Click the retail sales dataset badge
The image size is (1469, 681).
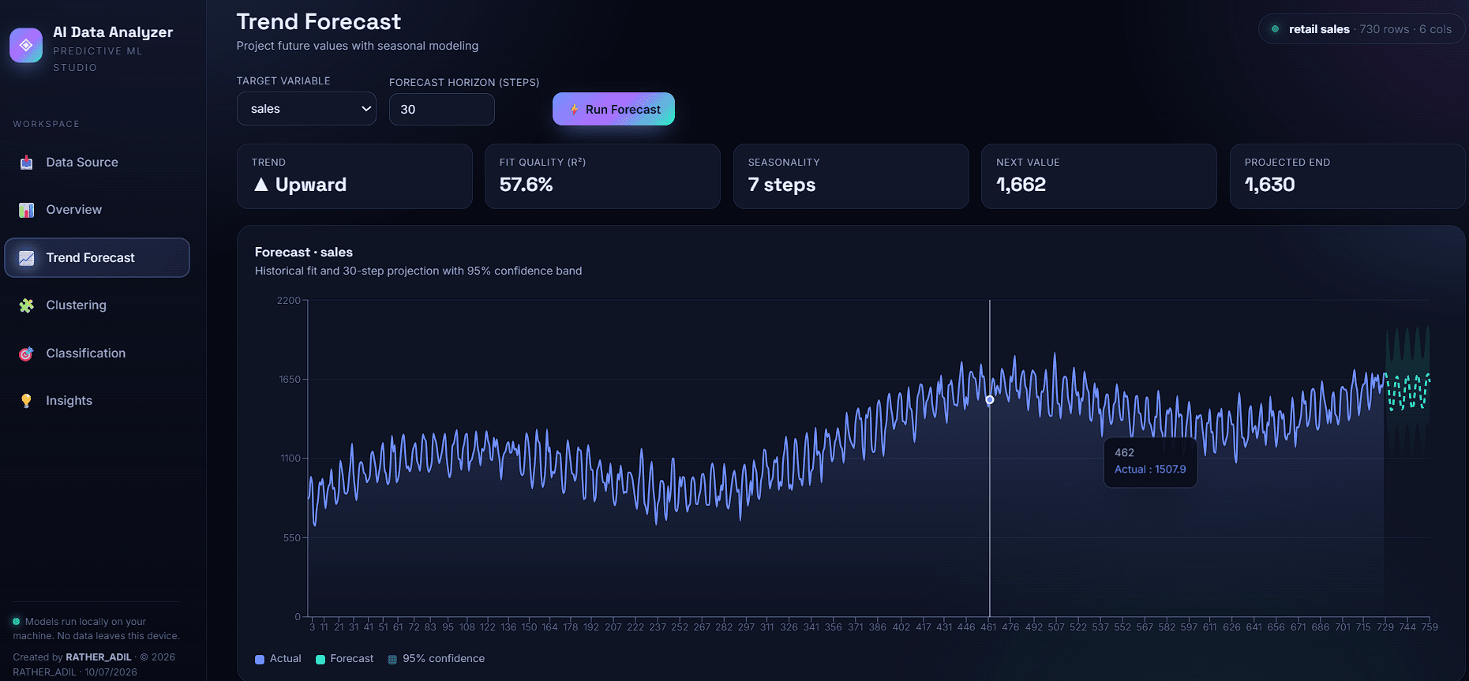point(1362,29)
